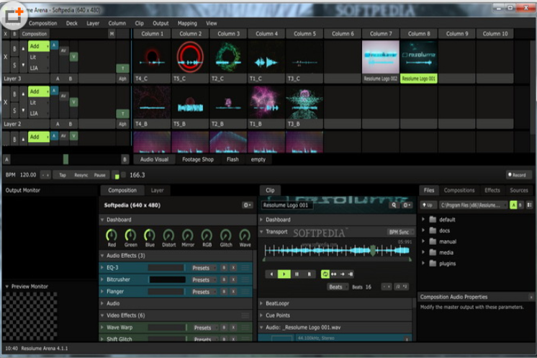Move Layer 3 up with the up arrow
The width and height of the screenshot is (537, 358).
pyautogui.click(x=23, y=49)
